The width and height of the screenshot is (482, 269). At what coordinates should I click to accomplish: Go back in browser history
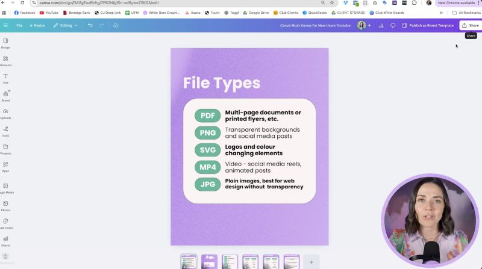pos(3,3)
